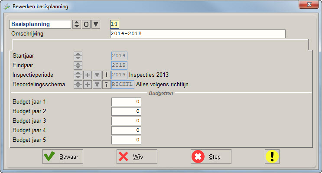Open the Beoordelingsschema dropdown arrow
The height and width of the screenshot is (173, 322).
point(97,85)
